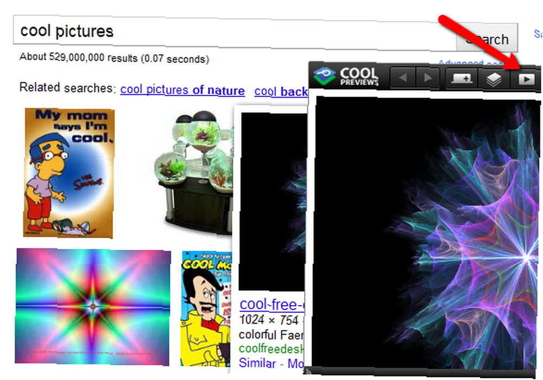
Task: Click the Search button
Action: coord(487,38)
